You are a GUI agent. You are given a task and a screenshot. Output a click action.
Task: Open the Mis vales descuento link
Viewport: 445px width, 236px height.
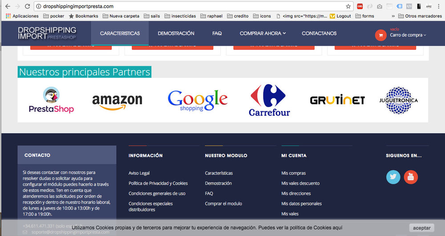tap(300, 183)
